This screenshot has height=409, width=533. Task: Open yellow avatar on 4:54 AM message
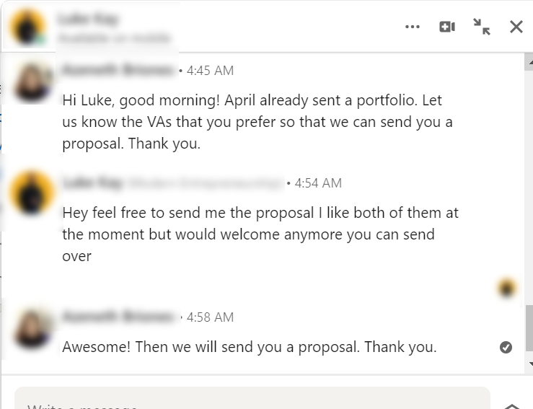click(x=32, y=192)
